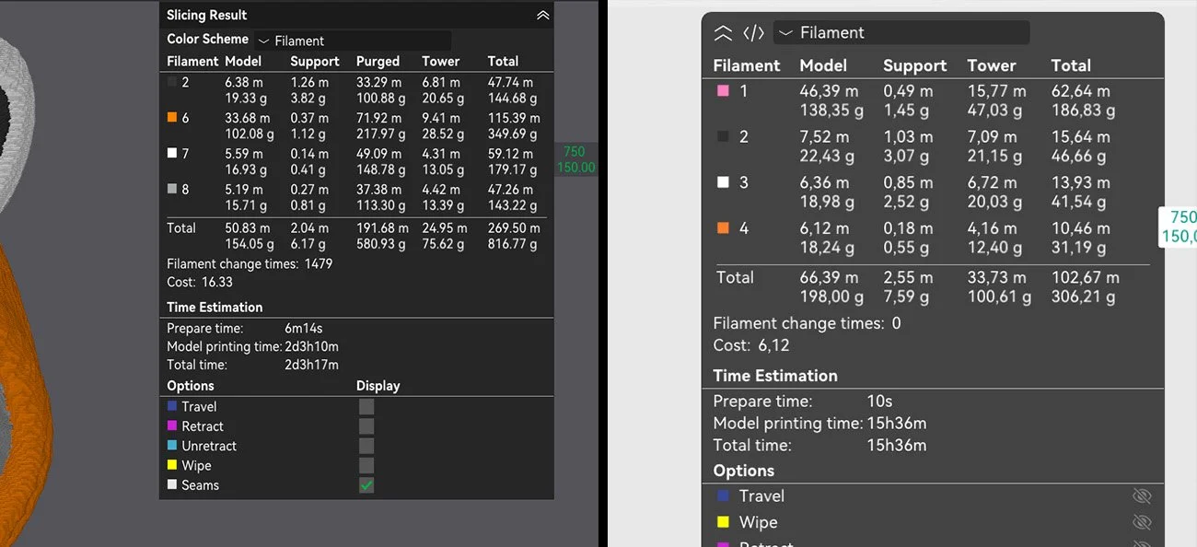Viewport: 1197px width, 547px height.
Task: Click the white swatch of filament 7
Action: pos(172,154)
